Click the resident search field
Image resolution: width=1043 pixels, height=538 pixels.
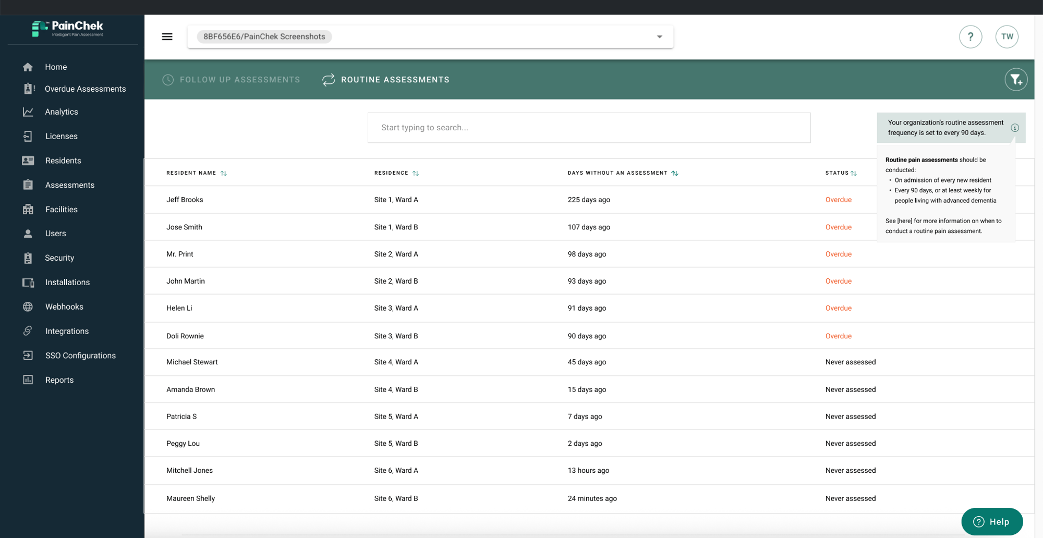589,128
